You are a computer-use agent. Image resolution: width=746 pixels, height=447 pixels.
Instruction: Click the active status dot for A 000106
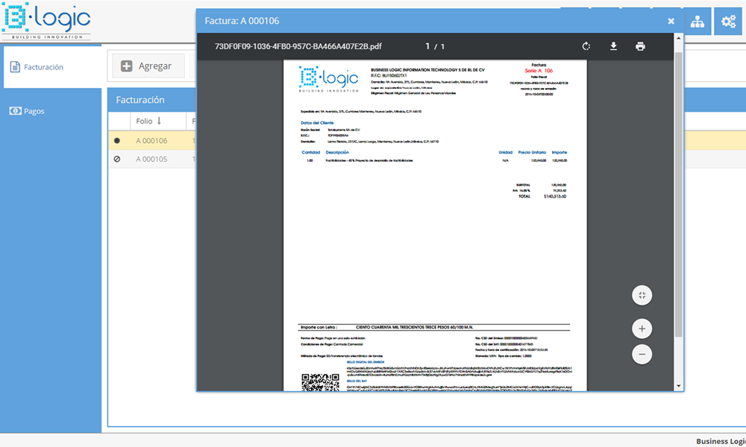pyautogui.click(x=117, y=140)
